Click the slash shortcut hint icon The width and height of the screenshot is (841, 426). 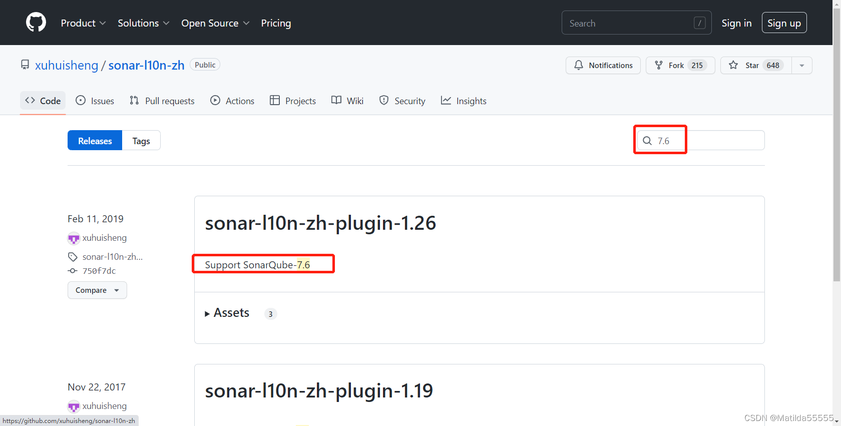(x=699, y=23)
